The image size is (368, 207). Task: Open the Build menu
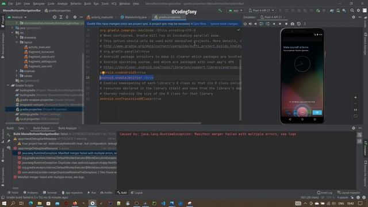[87, 3]
